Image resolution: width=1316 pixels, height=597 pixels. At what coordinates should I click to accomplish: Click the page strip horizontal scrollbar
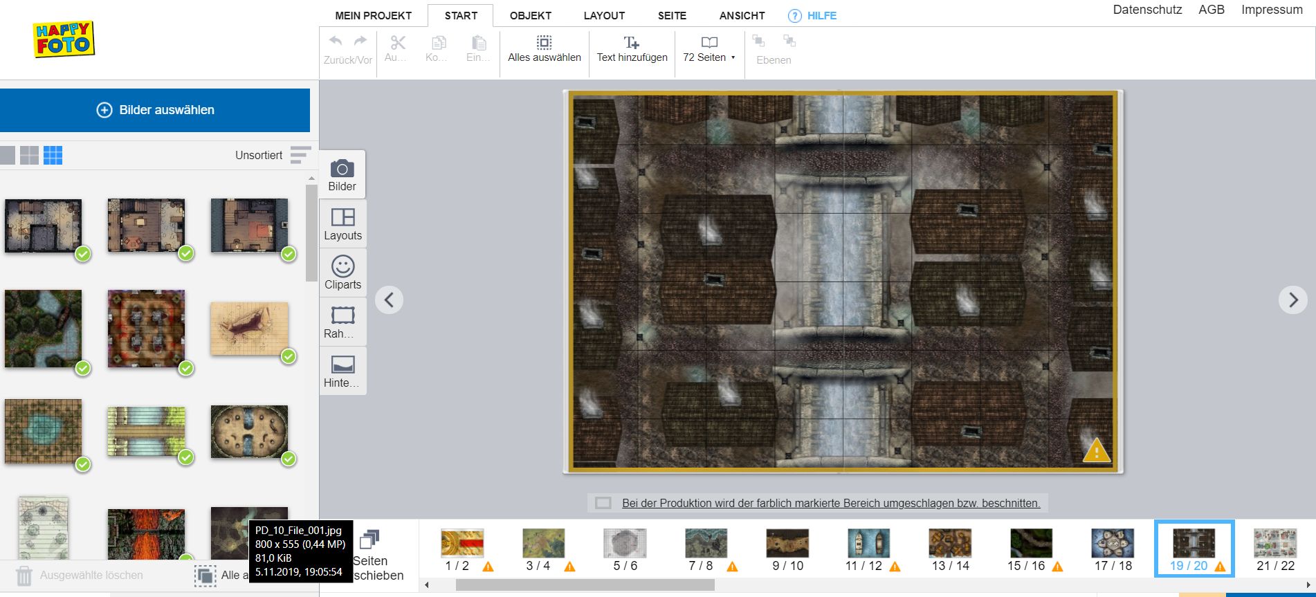[585, 585]
